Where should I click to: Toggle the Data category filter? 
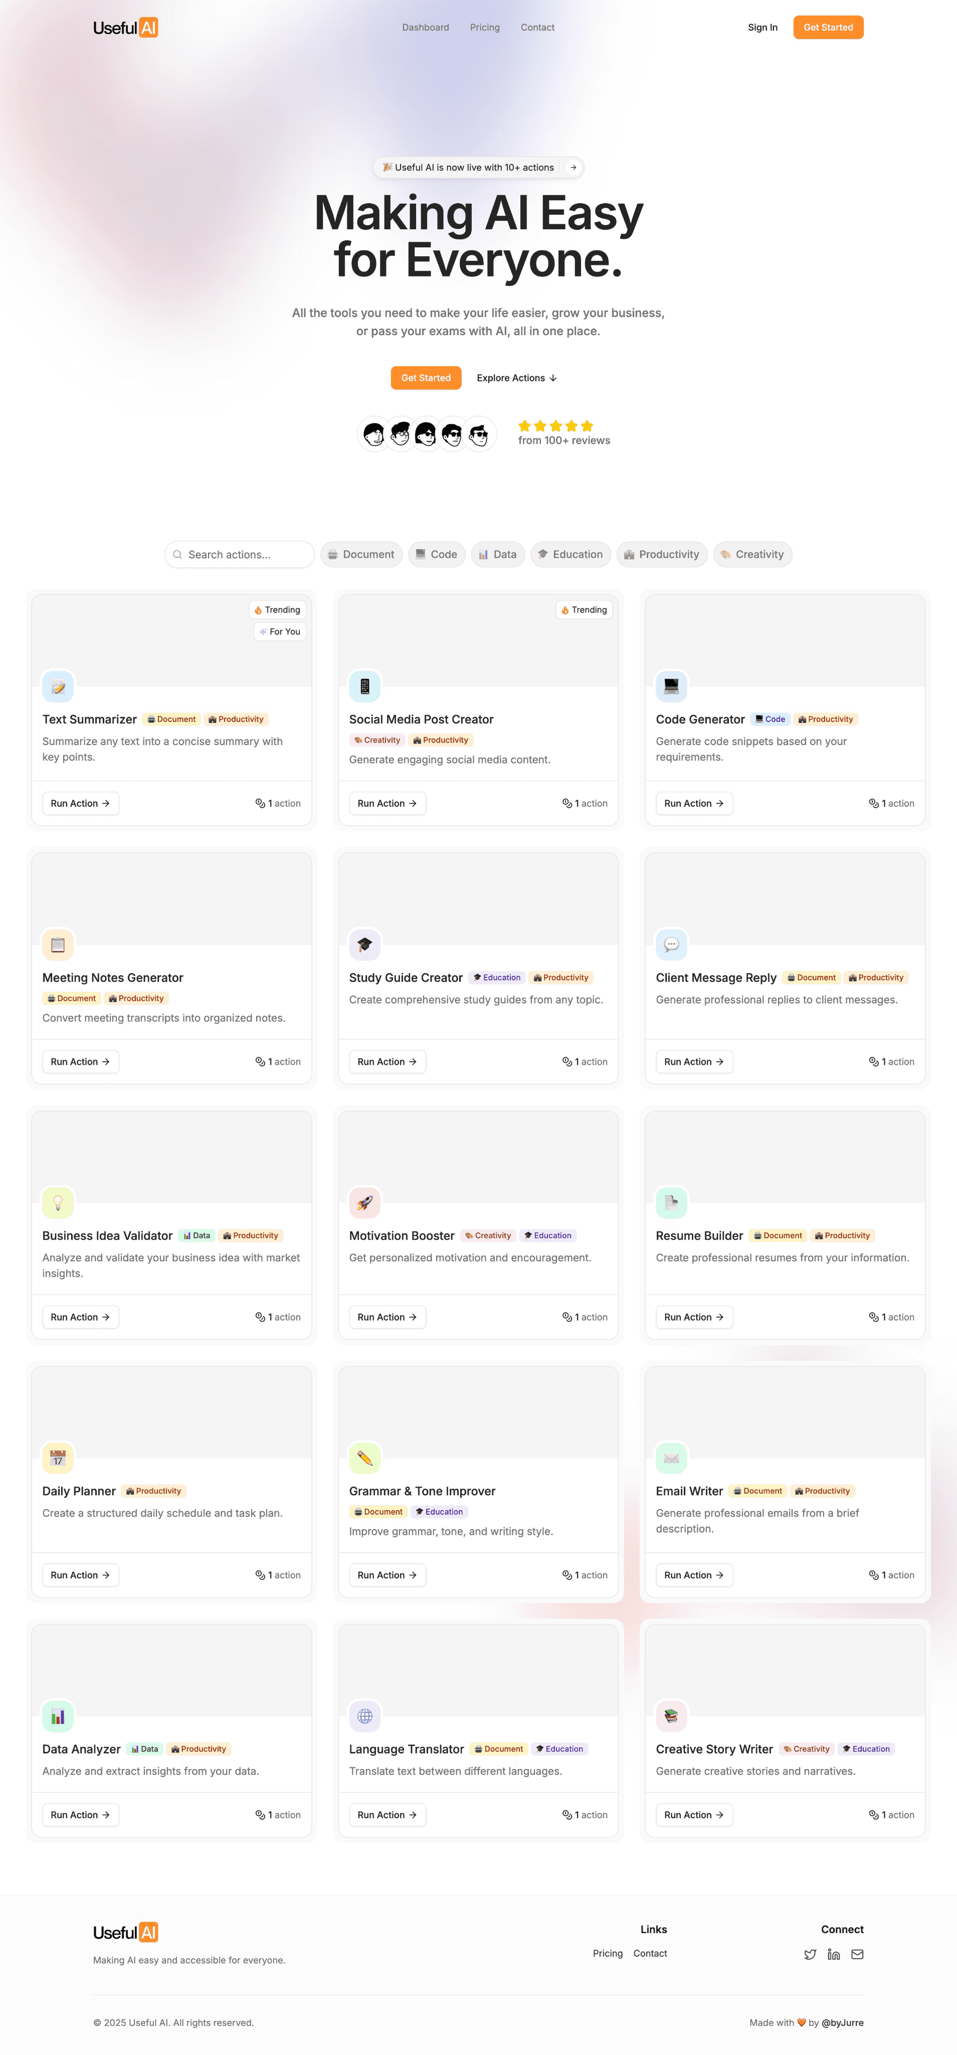coord(498,554)
